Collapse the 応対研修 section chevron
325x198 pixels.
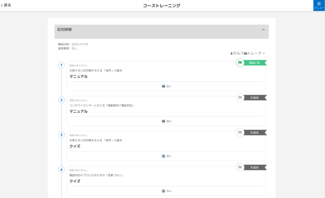point(263,30)
